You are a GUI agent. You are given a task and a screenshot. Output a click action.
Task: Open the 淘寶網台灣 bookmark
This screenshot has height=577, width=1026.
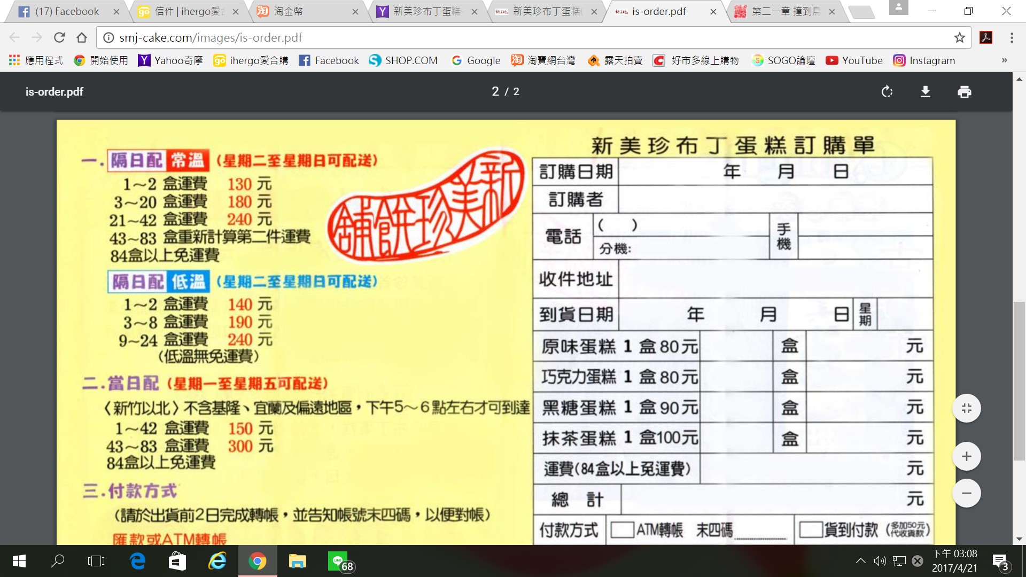[543, 60]
